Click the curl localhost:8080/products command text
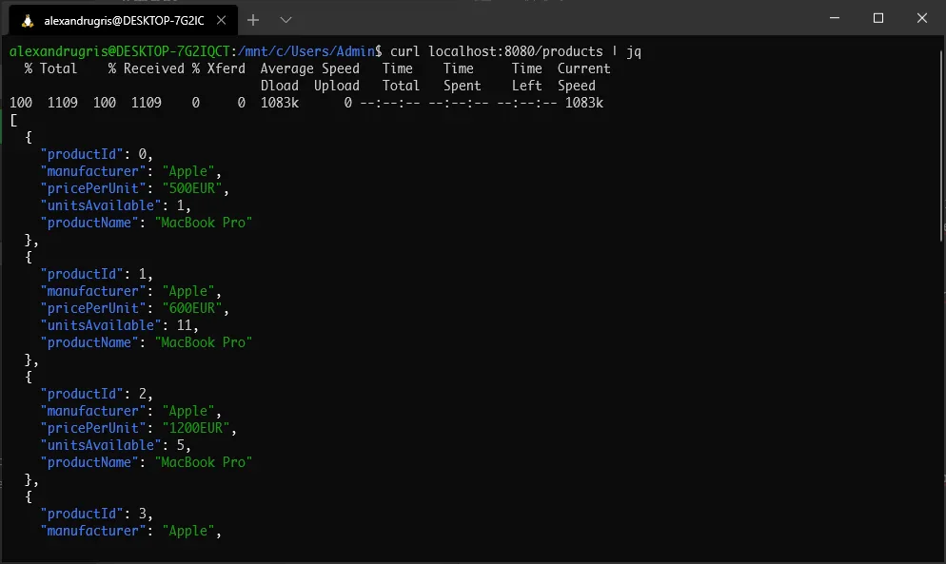946x564 pixels. pyautogui.click(x=497, y=52)
